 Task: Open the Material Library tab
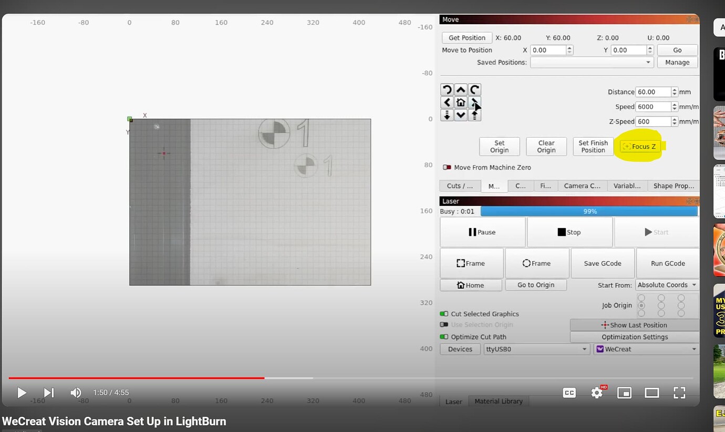(498, 401)
